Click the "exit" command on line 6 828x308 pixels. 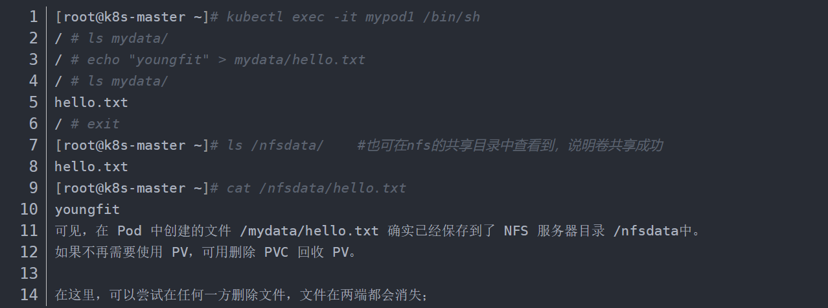point(104,124)
